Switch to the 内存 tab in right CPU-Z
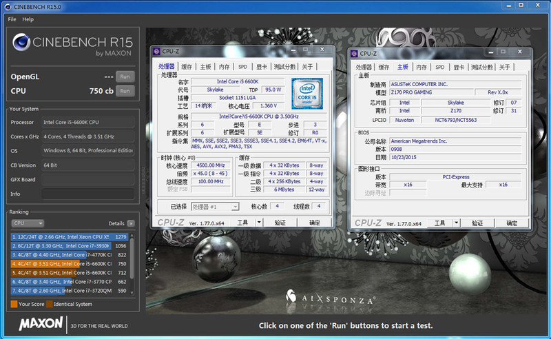The image size is (551, 339). click(422, 67)
